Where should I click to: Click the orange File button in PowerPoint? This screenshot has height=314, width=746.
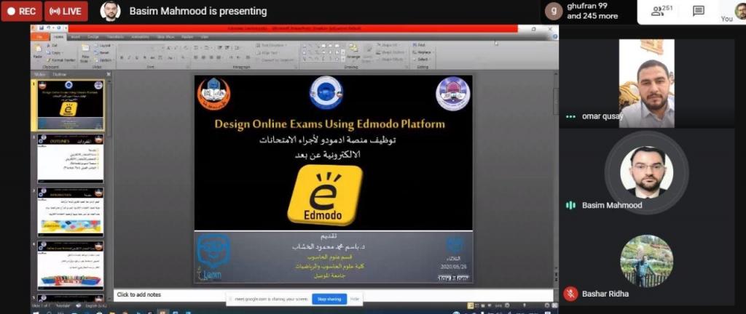coord(39,36)
